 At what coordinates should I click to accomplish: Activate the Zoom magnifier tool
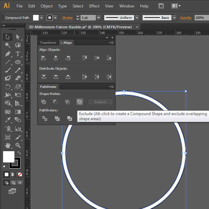(18, 145)
